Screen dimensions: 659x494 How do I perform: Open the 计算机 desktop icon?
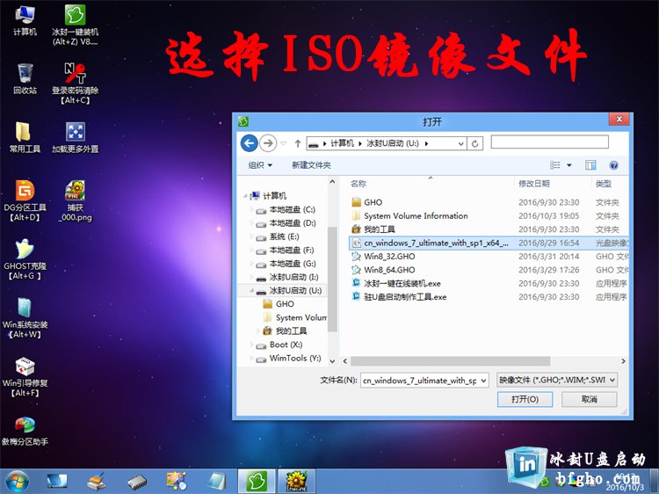point(25,20)
